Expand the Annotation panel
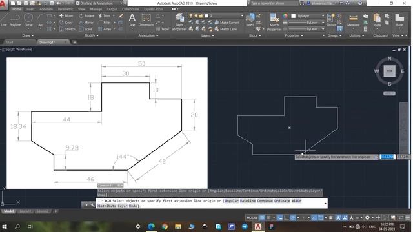 pyautogui.click(x=148, y=35)
